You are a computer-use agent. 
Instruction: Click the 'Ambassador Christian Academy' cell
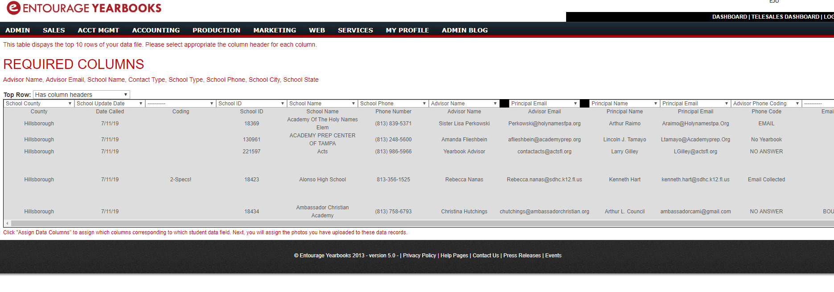point(322,212)
